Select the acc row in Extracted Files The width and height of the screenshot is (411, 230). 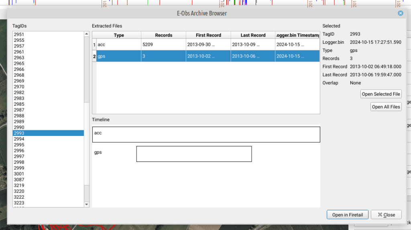click(x=208, y=45)
